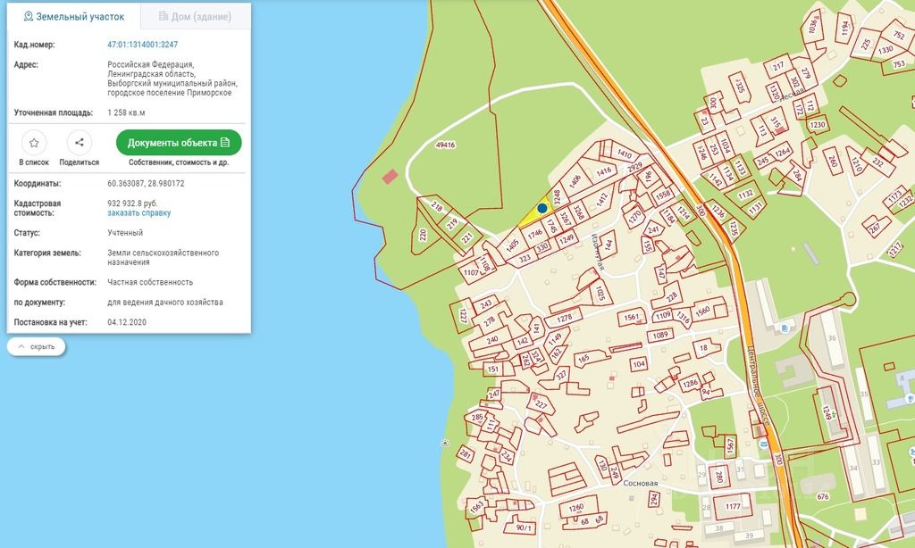This screenshot has height=548, width=915.
Task: Click the Сосновая street label
Action: tap(640, 483)
